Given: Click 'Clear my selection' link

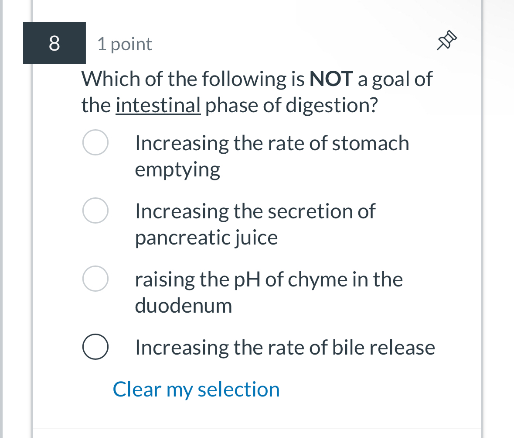Looking at the screenshot, I should (196, 389).
